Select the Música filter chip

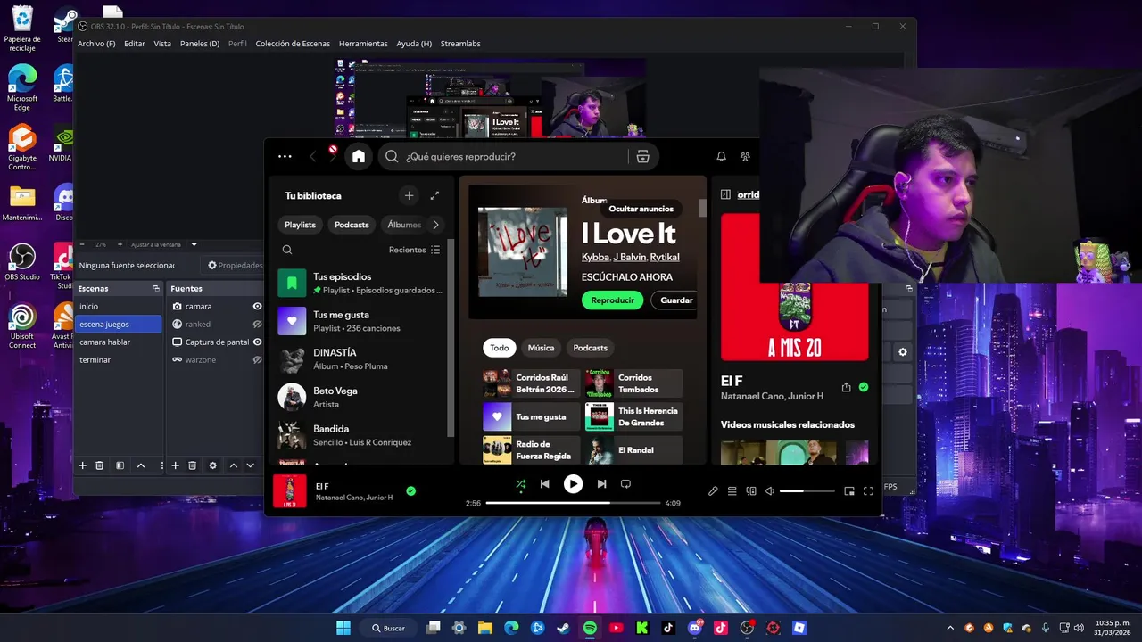click(x=541, y=348)
